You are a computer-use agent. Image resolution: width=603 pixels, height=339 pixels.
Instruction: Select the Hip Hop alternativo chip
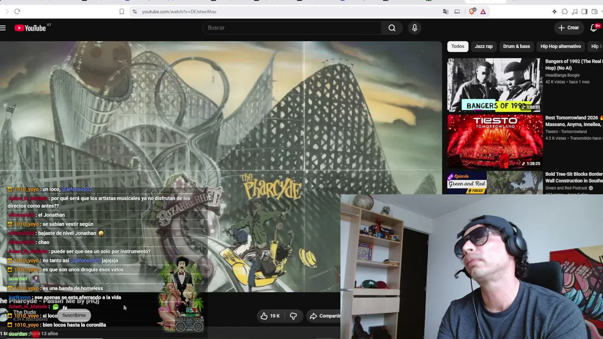(x=561, y=46)
